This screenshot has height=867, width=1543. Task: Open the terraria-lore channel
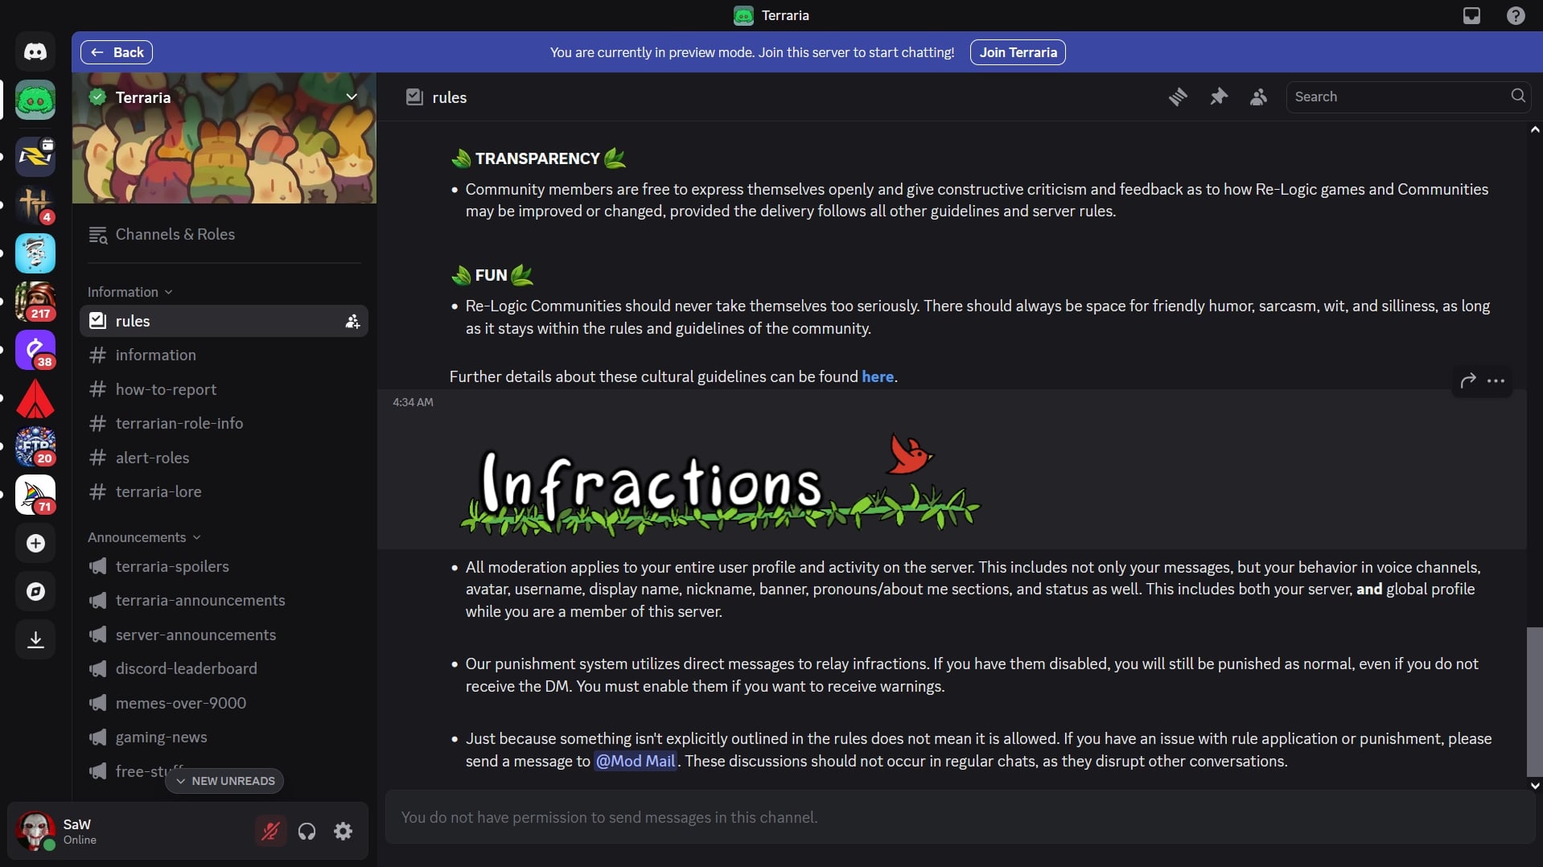pyautogui.click(x=224, y=491)
